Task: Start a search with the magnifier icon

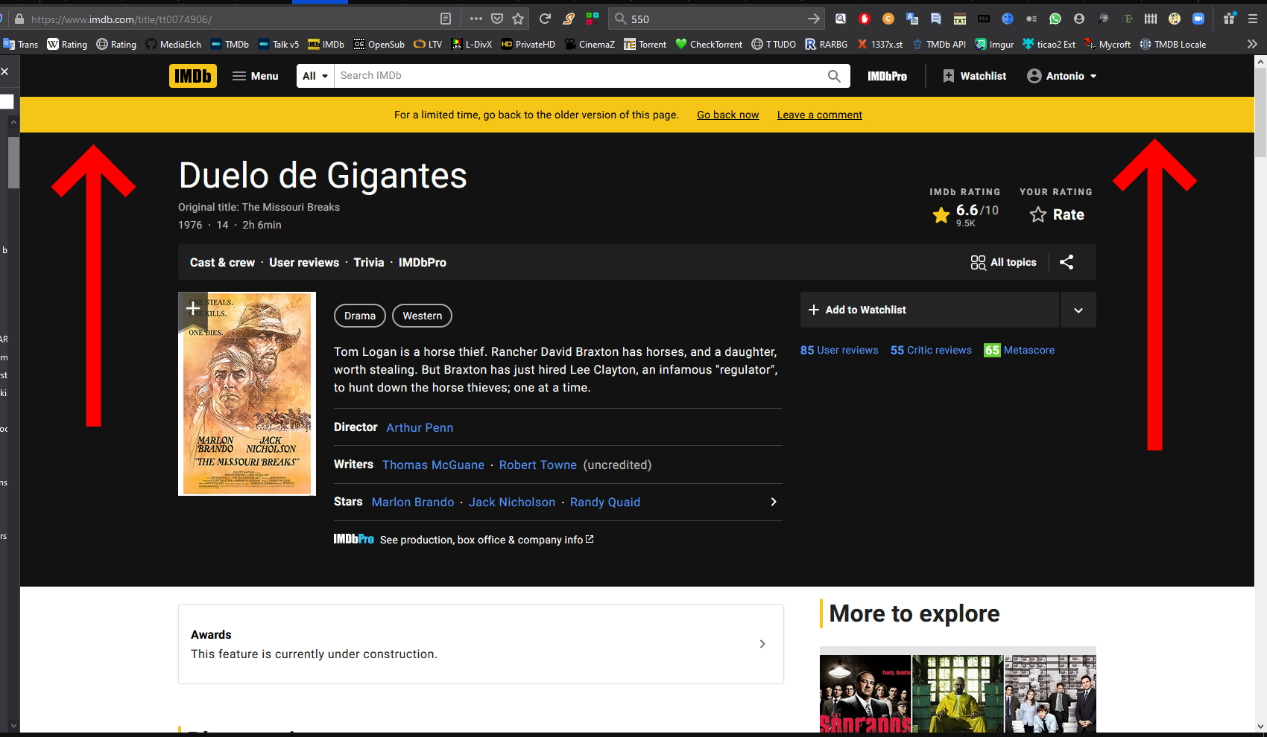Action: (833, 75)
